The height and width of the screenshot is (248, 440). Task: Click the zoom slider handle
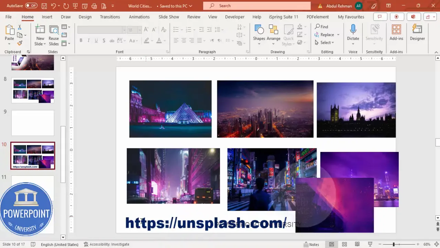pyautogui.click(x=394, y=244)
